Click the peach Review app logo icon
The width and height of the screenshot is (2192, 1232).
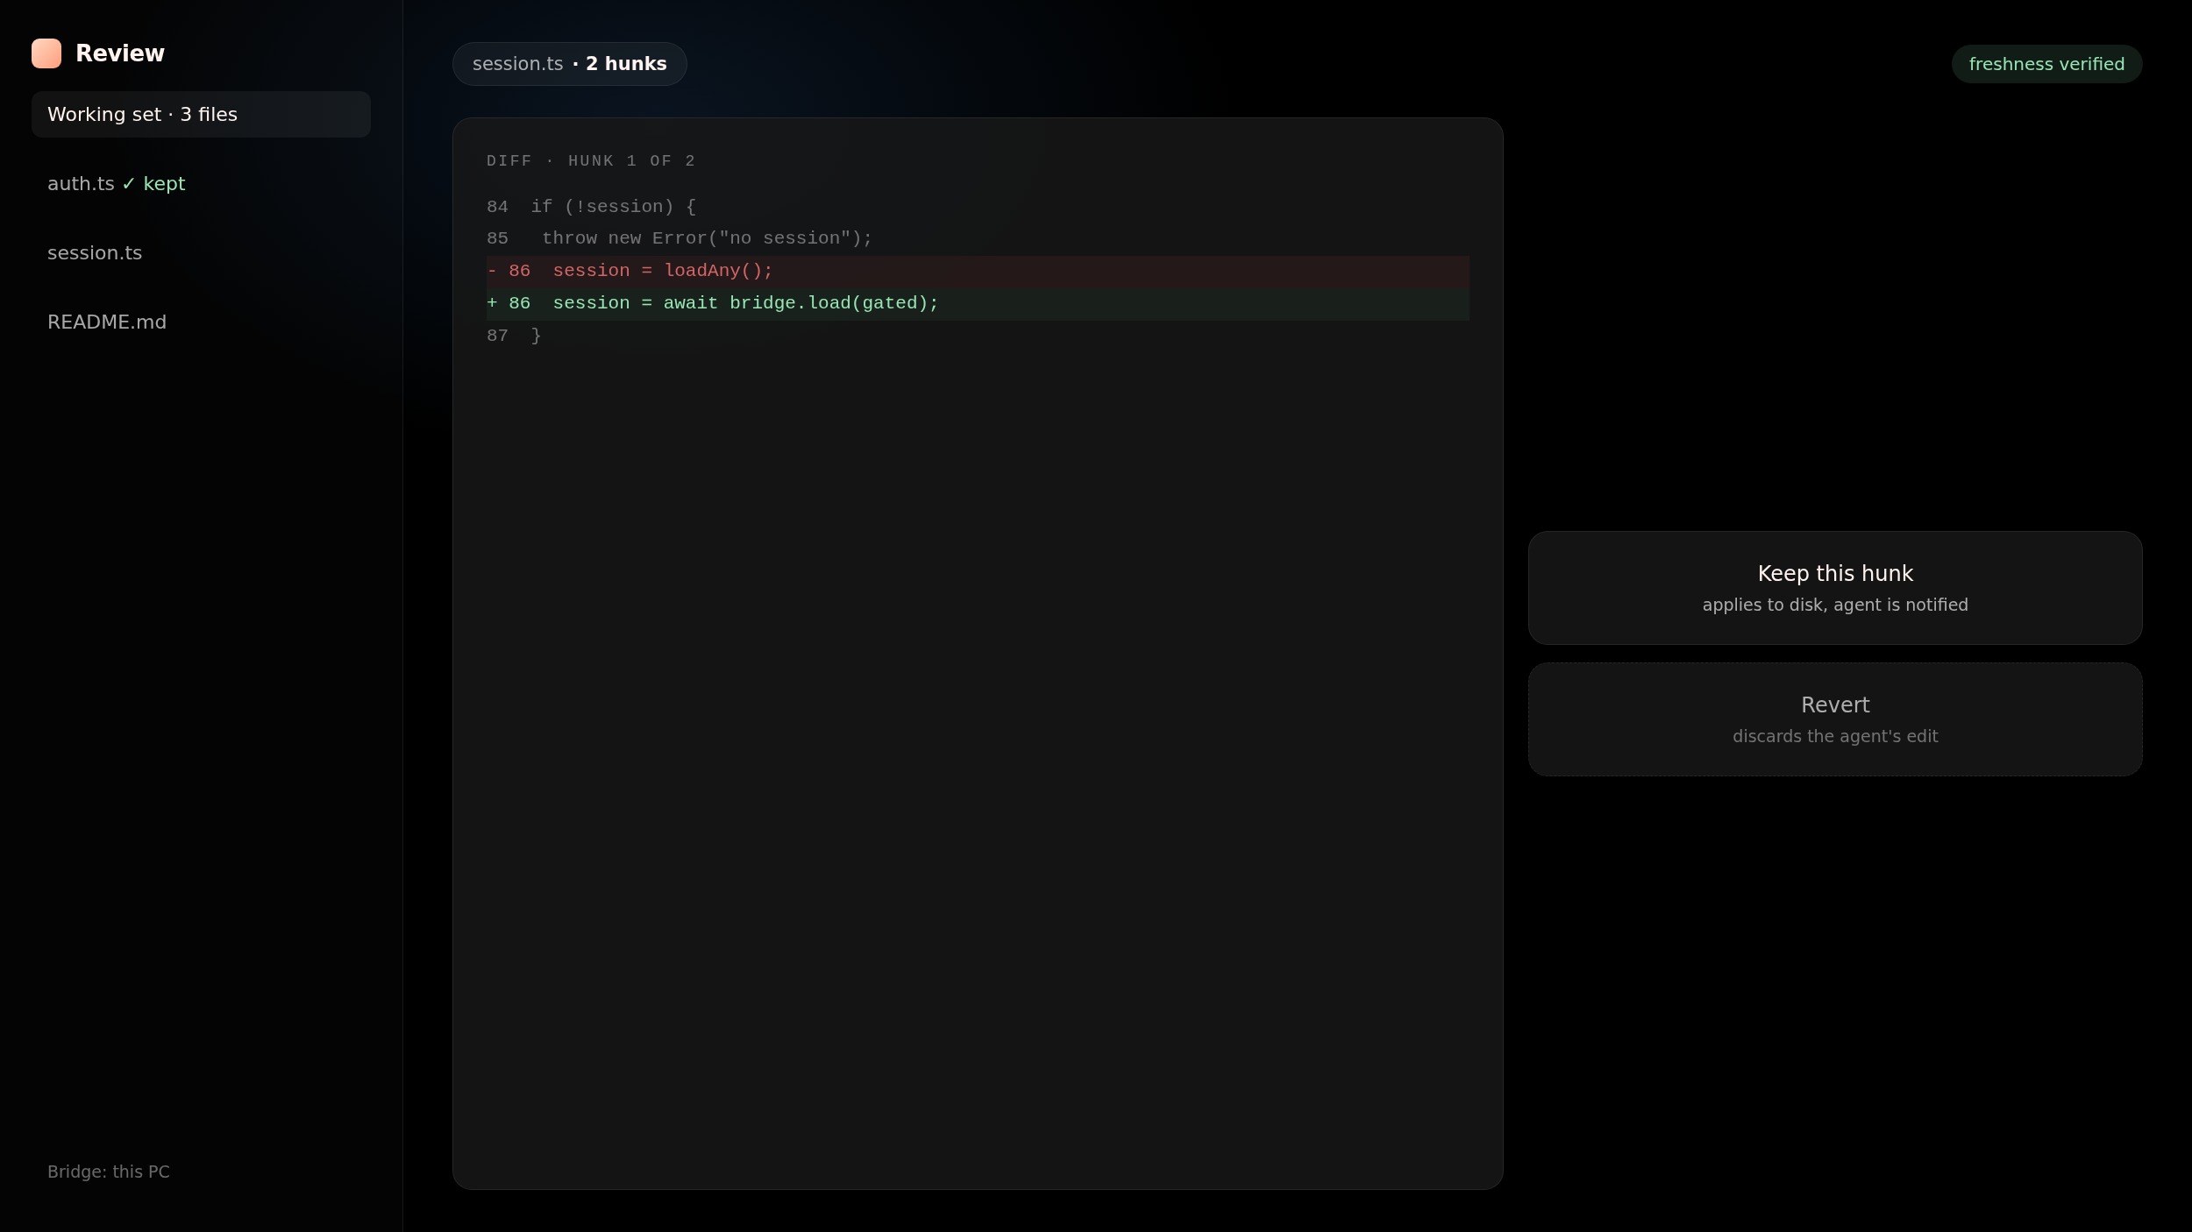[x=46, y=53]
